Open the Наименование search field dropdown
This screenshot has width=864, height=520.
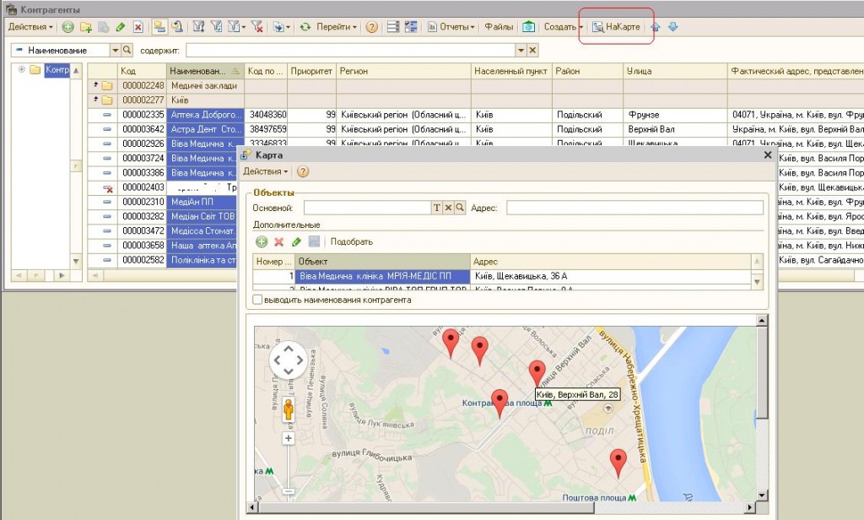click(x=115, y=50)
